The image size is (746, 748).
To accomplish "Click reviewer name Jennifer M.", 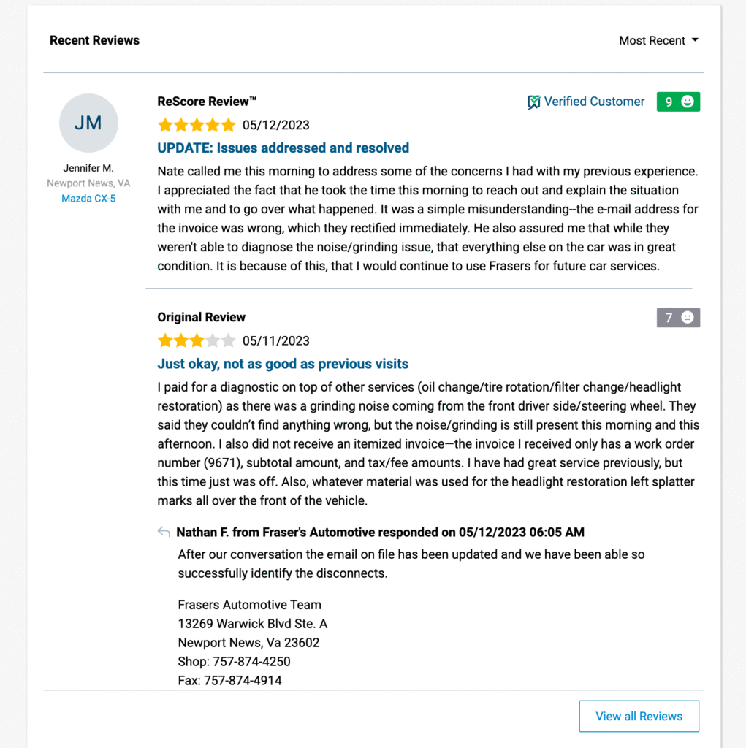I will point(88,168).
